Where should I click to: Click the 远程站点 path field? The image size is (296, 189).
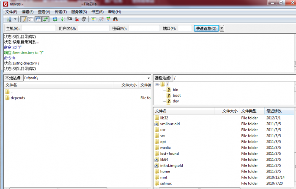pyautogui.click(x=234, y=78)
